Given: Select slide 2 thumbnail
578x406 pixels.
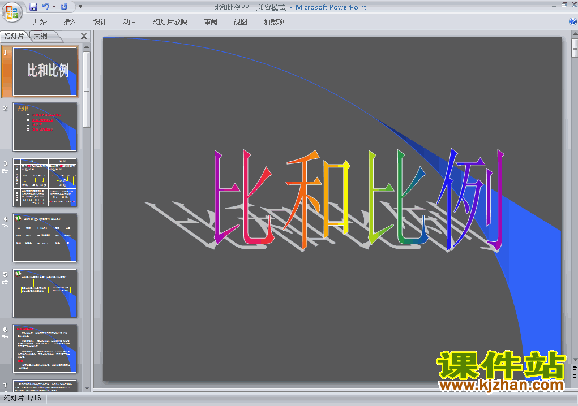Looking at the screenshot, I should pos(45,127).
